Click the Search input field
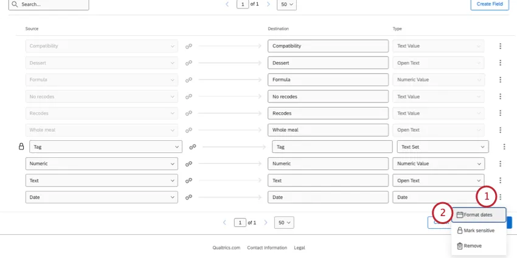The height and width of the screenshot is (258, 517). (x=52, y=5)
